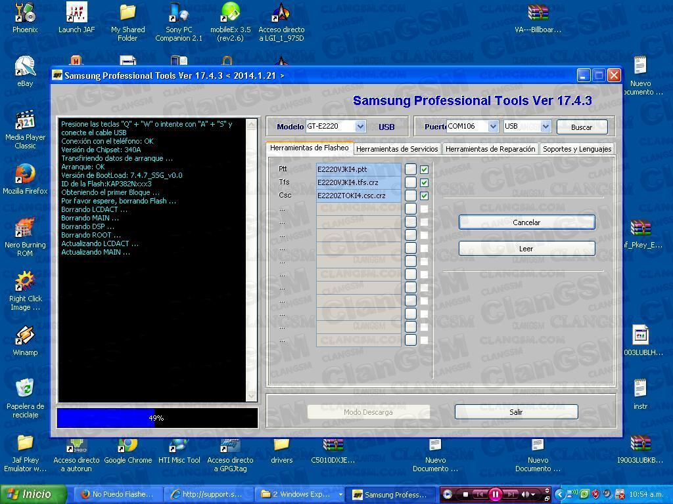673x504 pixels.
Task: Open the USB connection type dropdown
Action: click(545, 126)
